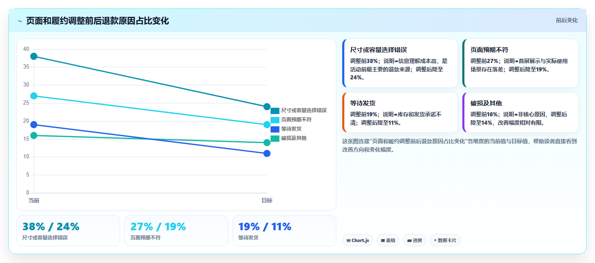
Task: Click the 表格 tag chip
Action: pyautogui.click(x=388, y=240)
